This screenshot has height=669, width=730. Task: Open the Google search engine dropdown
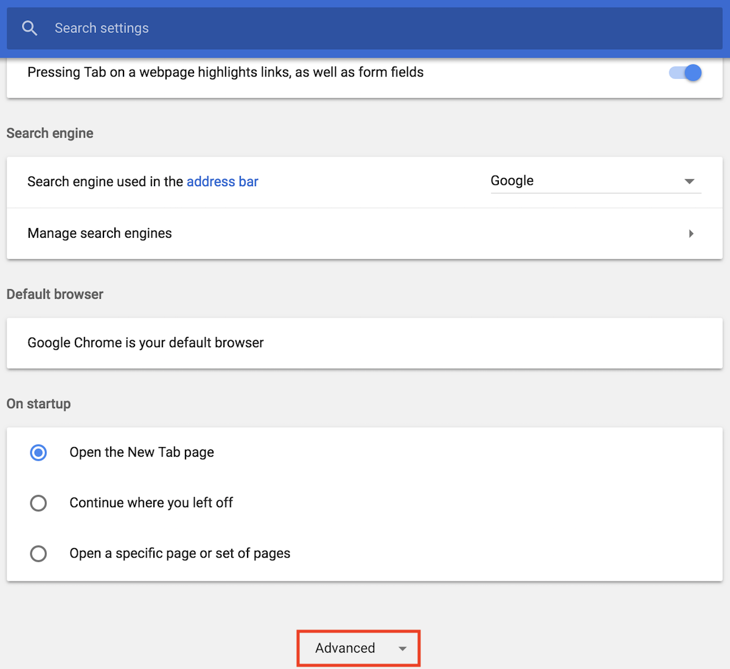click(x=596, y=181)
